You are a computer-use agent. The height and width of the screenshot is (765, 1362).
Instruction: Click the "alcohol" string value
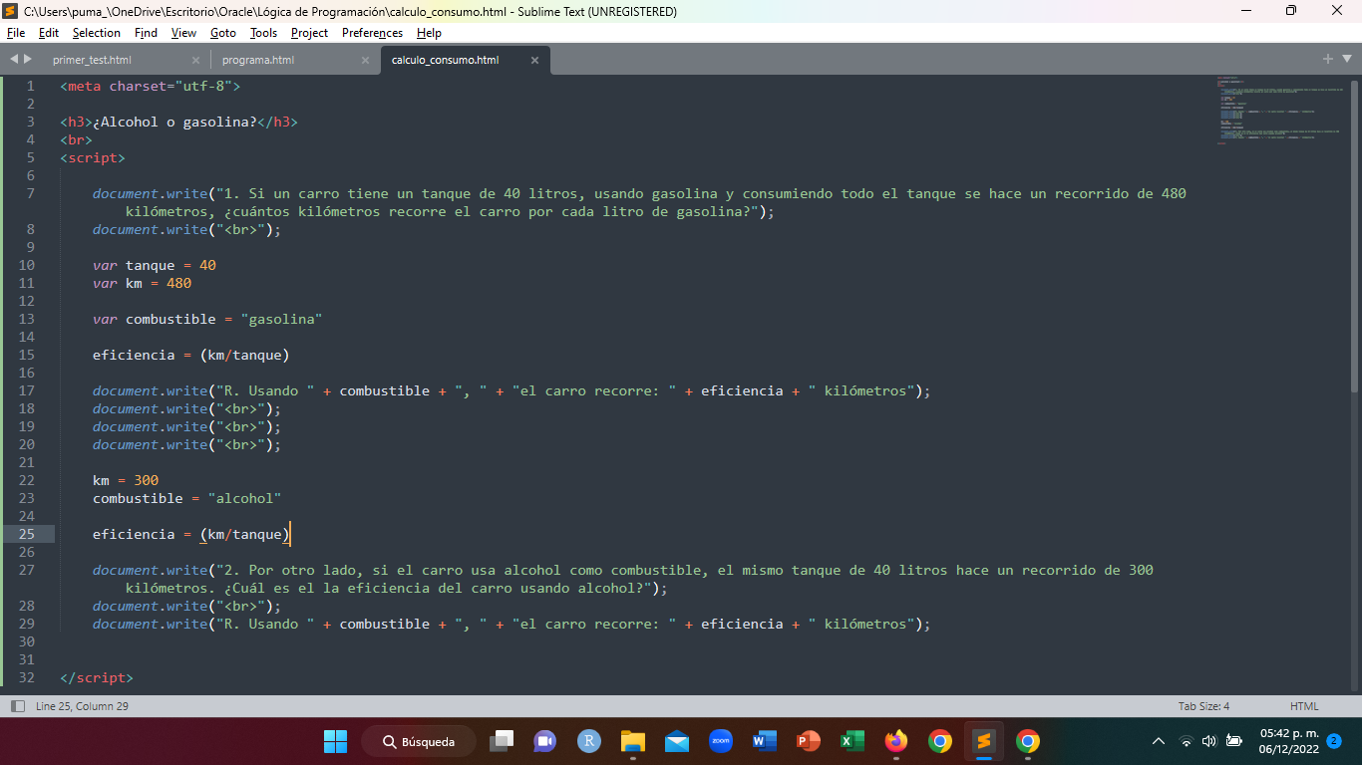pos(245,498)
